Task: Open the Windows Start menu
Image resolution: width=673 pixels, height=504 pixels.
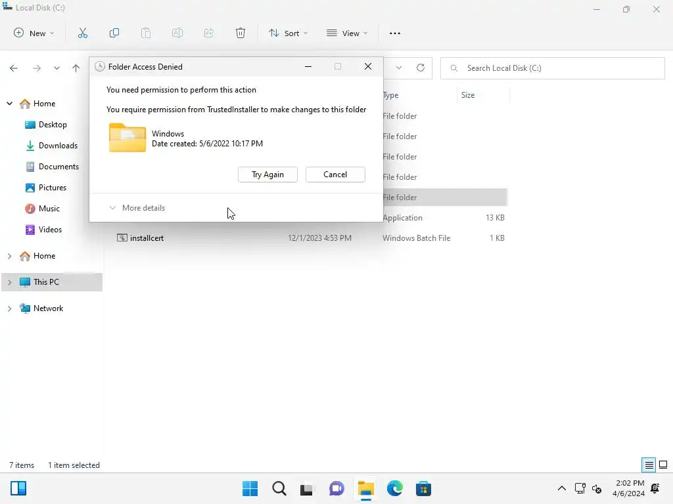Action: click(250, 488)
